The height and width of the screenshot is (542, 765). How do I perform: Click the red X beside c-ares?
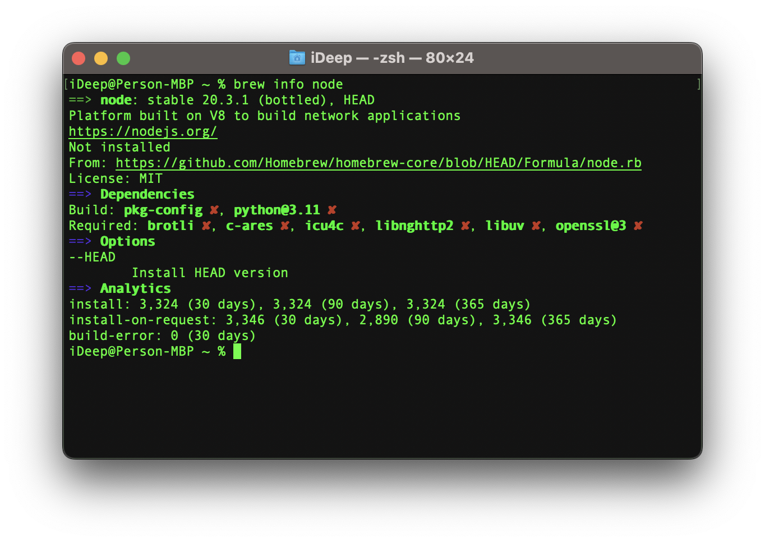285,226
